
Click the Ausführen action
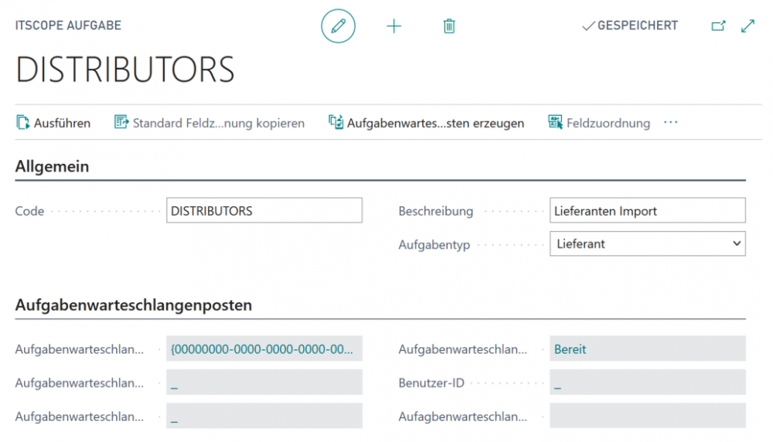(53, 123)
